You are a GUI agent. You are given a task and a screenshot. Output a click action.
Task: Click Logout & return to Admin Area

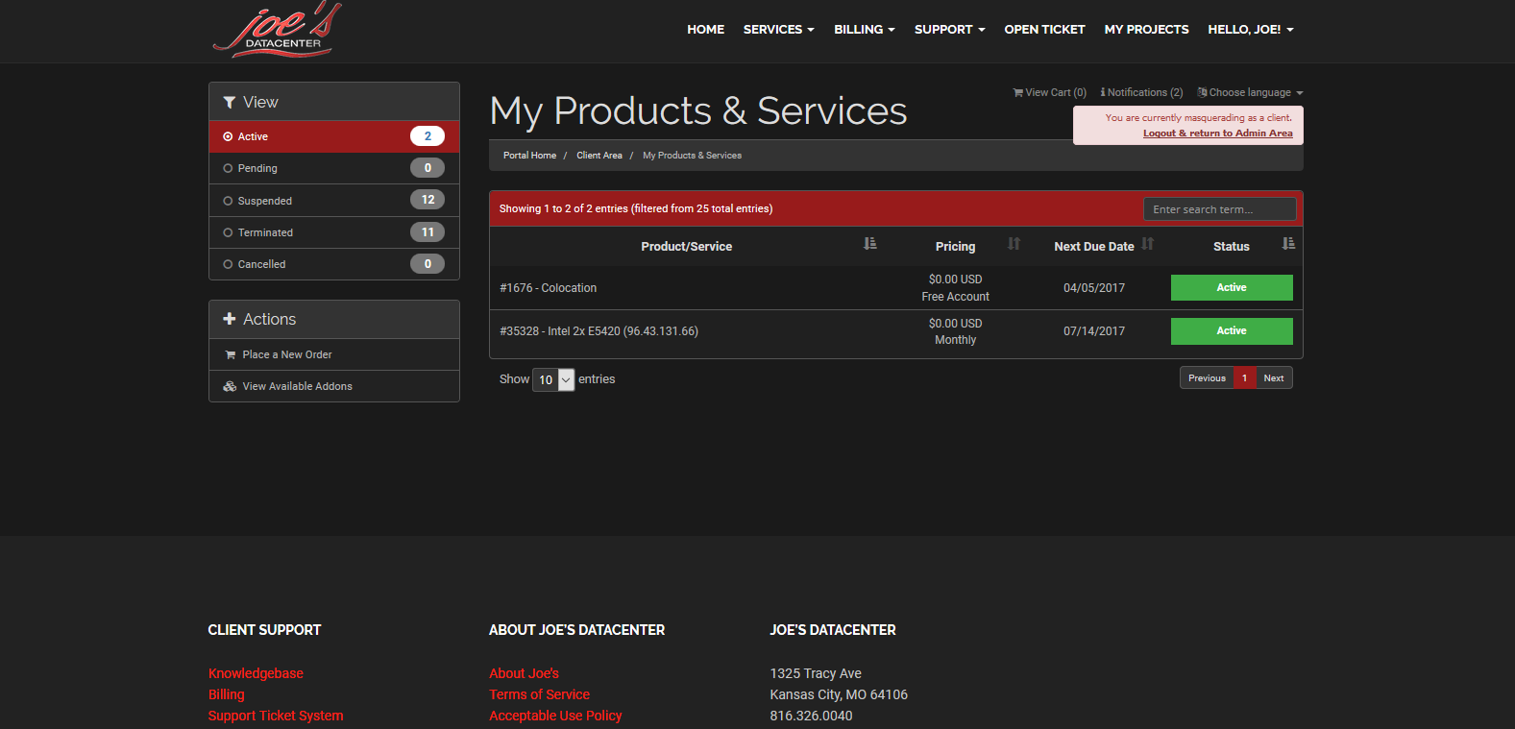[1217, 134]
